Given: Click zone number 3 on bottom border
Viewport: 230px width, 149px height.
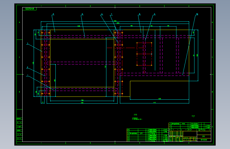Looking at the screenshot, I should [x=140, y=143].
